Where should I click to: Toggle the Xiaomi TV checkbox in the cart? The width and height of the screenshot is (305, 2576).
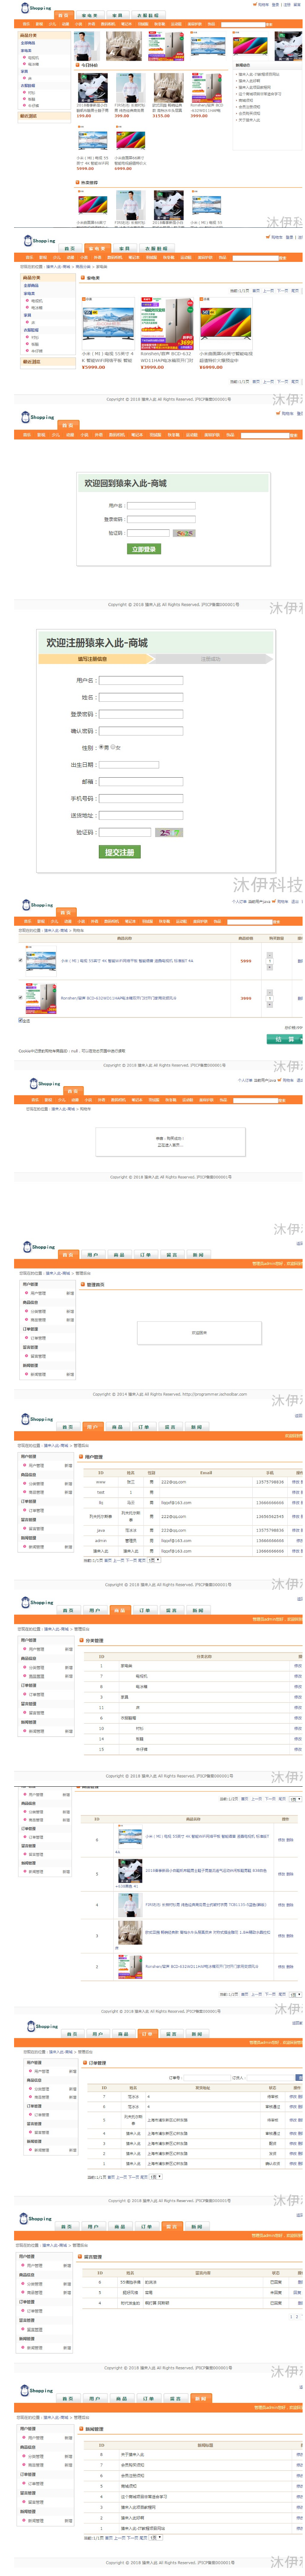click(20, 960)
